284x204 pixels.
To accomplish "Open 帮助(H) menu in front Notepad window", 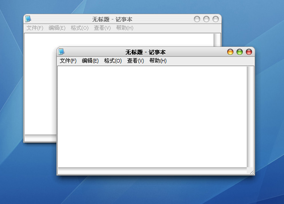I will tap(158, 61).
